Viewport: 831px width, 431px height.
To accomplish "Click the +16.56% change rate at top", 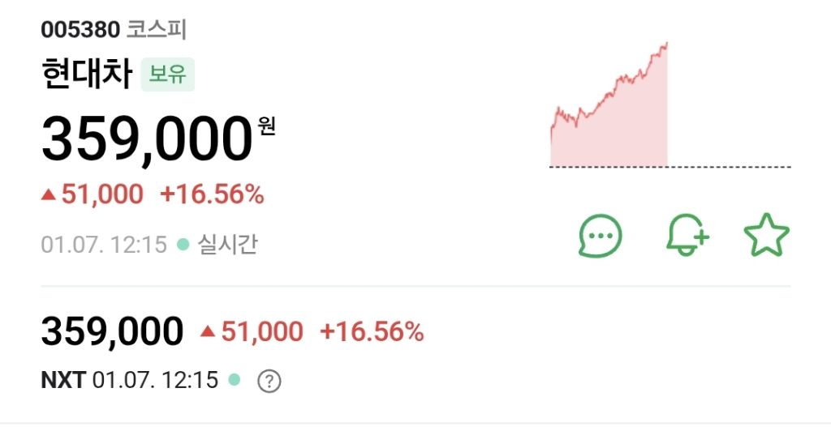I will click(x=212, y=194).
